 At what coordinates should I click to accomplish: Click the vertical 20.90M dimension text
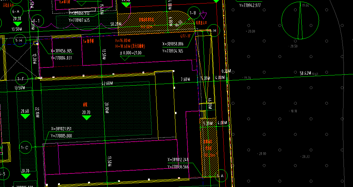click(107, 108)
